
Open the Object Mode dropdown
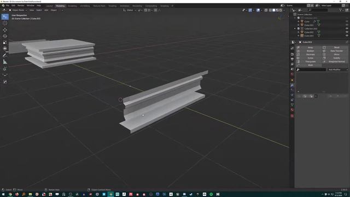coord(17,10)
